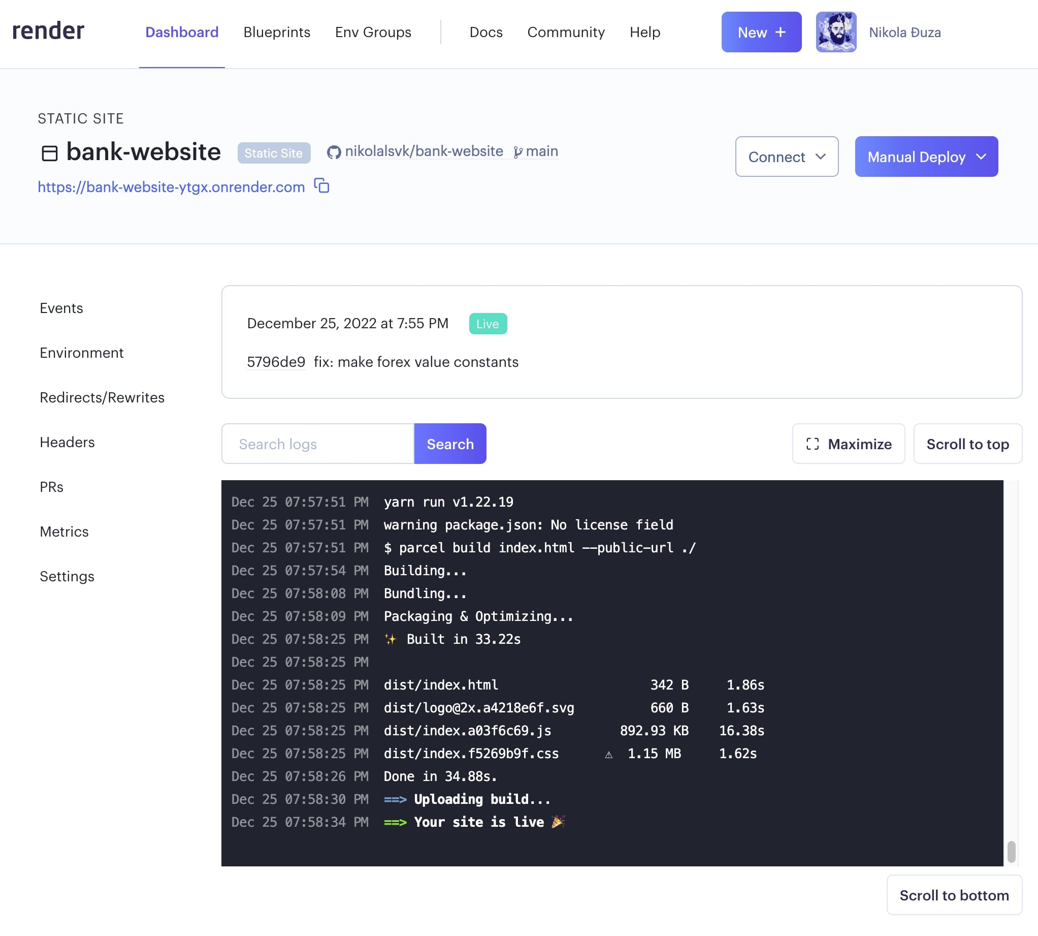Screen dimensions: 1038x936
Task: Open the Env Groups tab
Action: 373,33
